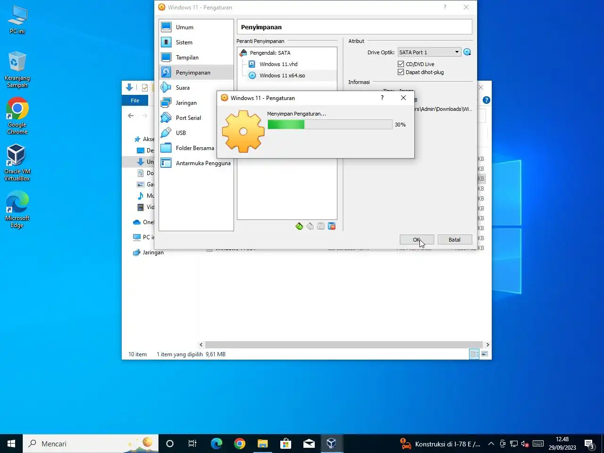Click the Mencari taskbar search box

pyautogui.click(x=91, y=444)
